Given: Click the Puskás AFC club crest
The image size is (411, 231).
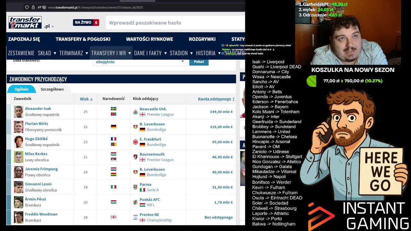Looking at the screenshot, I should coord(136,202).
